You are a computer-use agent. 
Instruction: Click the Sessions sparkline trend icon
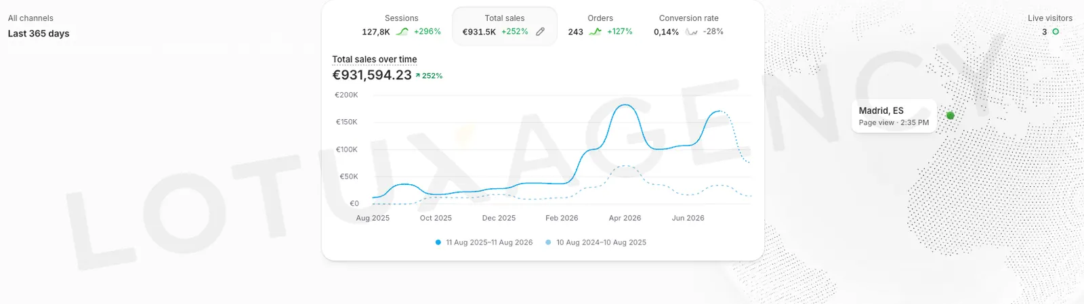click(x=402, y=32)
